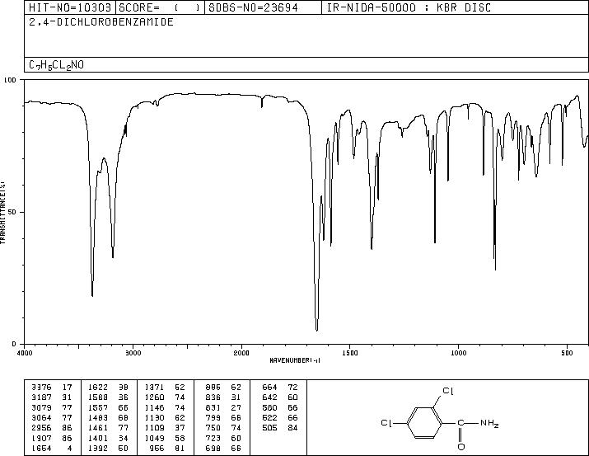Click the 100 transmittance axis label
Viewport: 589px width, 456px height.
(10, 80)
